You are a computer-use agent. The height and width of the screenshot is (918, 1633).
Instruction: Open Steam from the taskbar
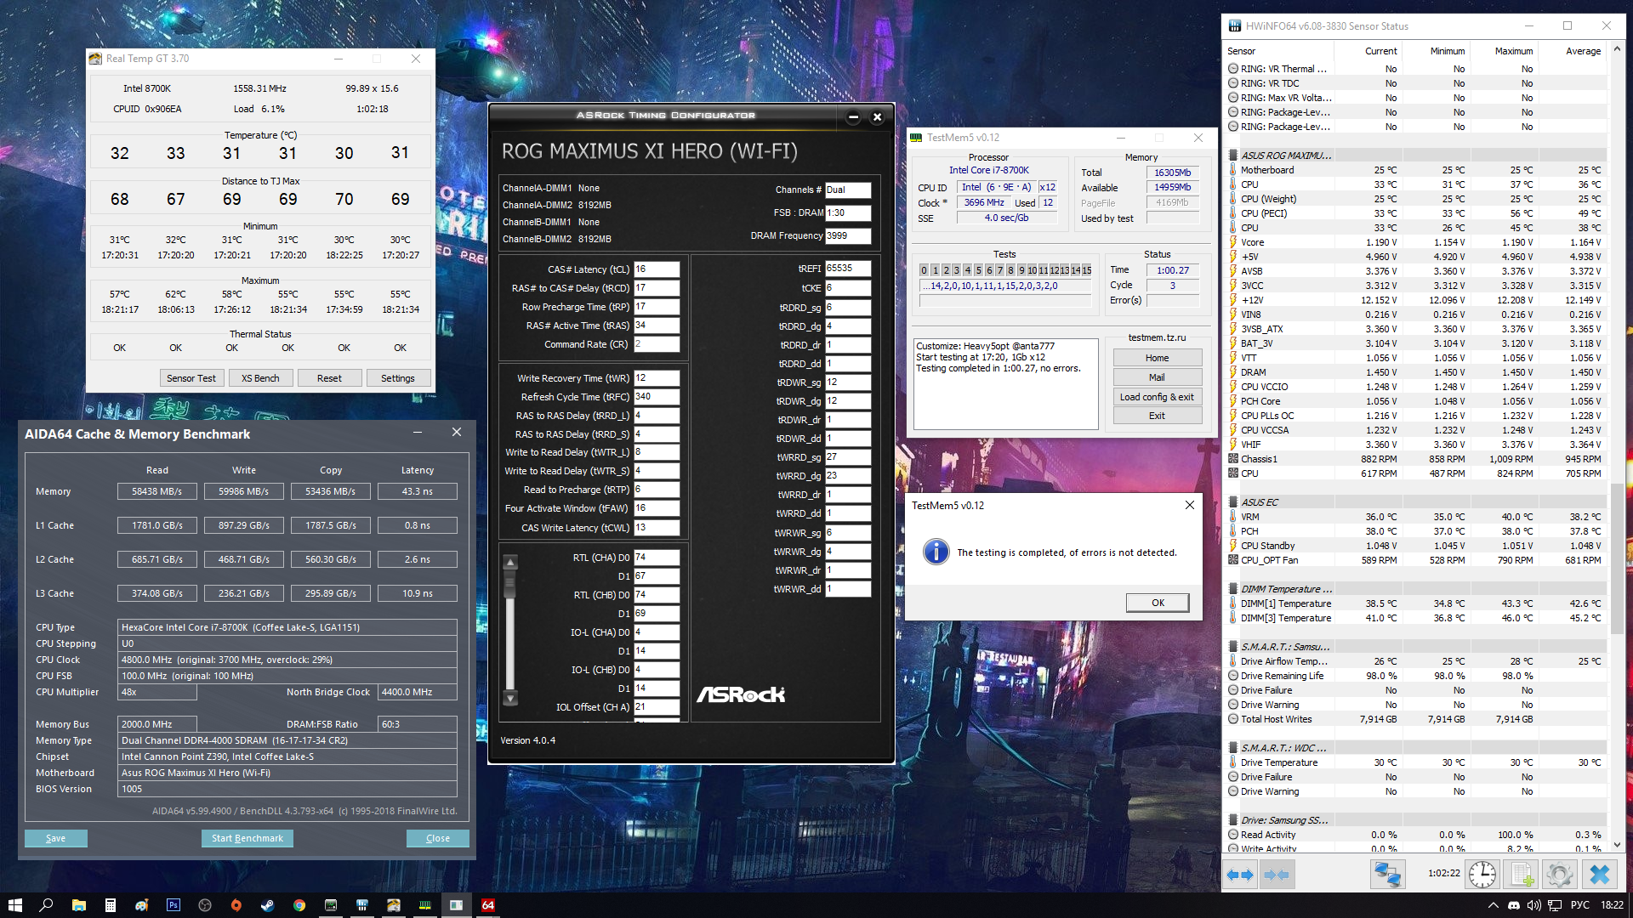pyautogui.click(x=267, y=905)
